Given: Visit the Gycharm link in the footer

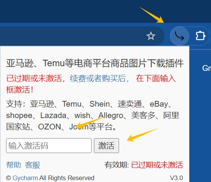Looking at the screenshot, I should [x=25, y=178].
